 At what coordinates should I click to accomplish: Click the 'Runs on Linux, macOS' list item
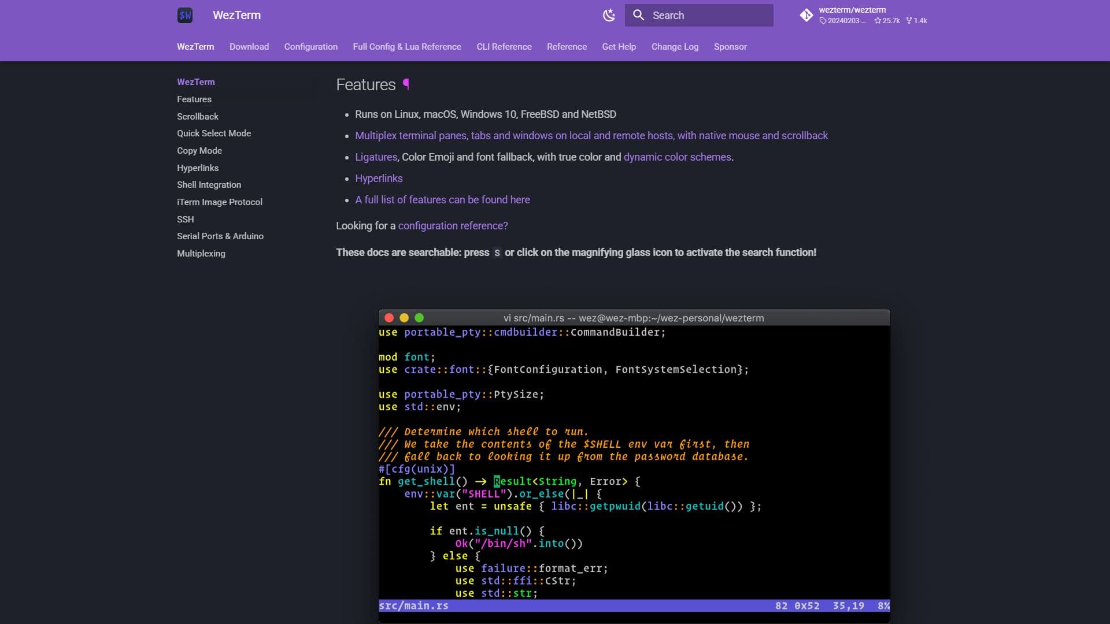pyautogui.click(x=486, y=114)
